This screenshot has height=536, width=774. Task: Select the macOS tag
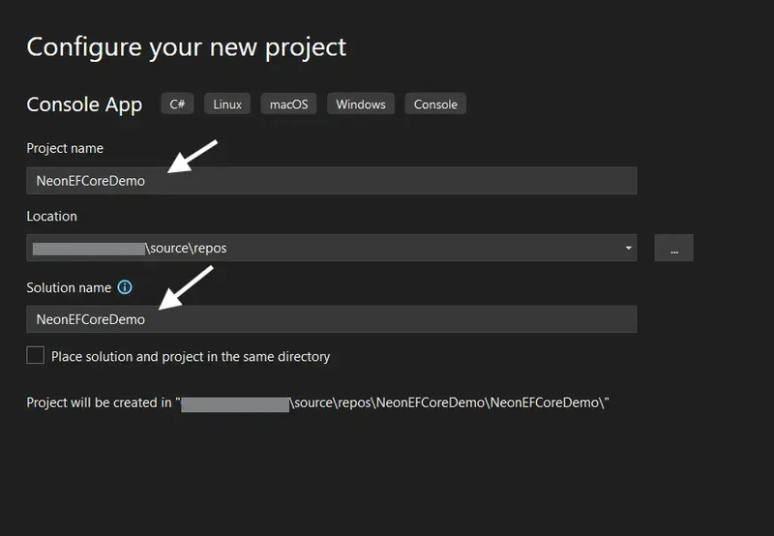(x=288, y=104)
